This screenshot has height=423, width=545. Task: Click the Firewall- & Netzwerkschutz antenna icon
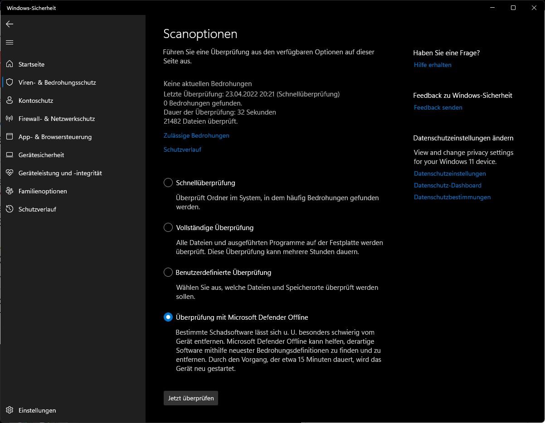(x=10, y=119)
